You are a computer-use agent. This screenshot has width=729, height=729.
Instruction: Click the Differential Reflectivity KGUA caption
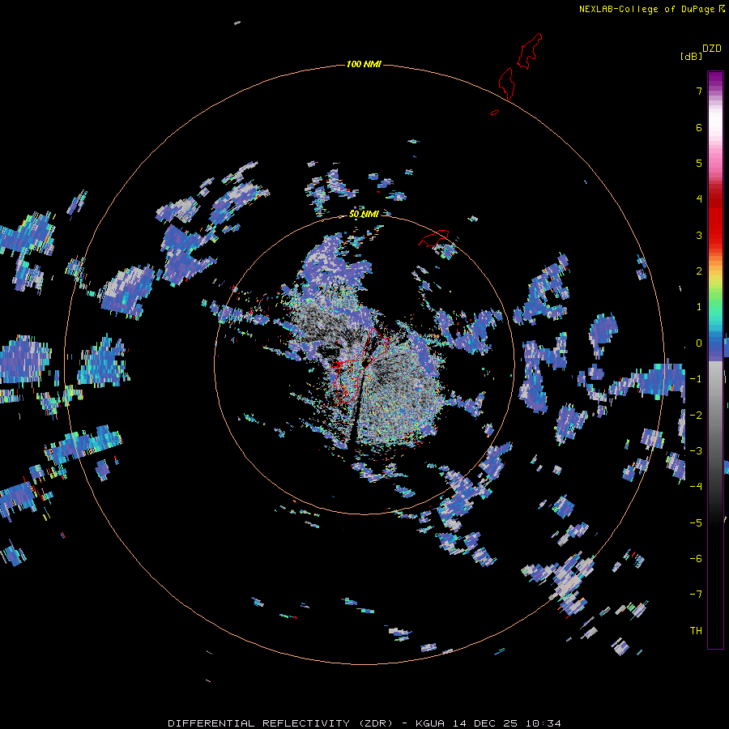click(x=364, y=723)
